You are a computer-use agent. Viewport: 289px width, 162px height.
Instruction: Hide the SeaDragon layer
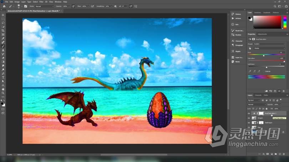(249, 122)
